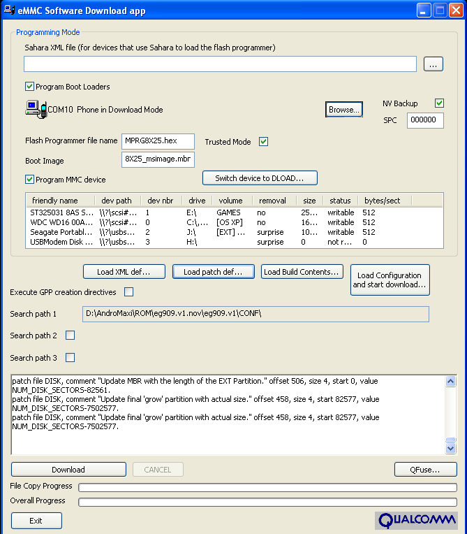Click the Browse... button

344,109
